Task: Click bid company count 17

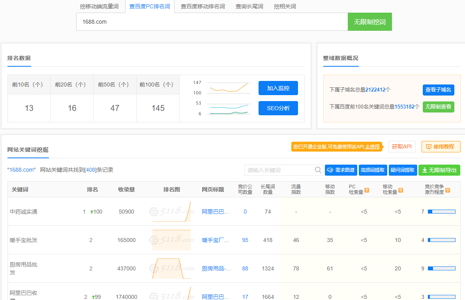Action: [245, 297]
